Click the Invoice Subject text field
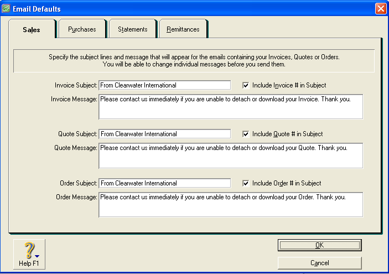The height and width of the screenshot is (274, 389). pos(165,85)
